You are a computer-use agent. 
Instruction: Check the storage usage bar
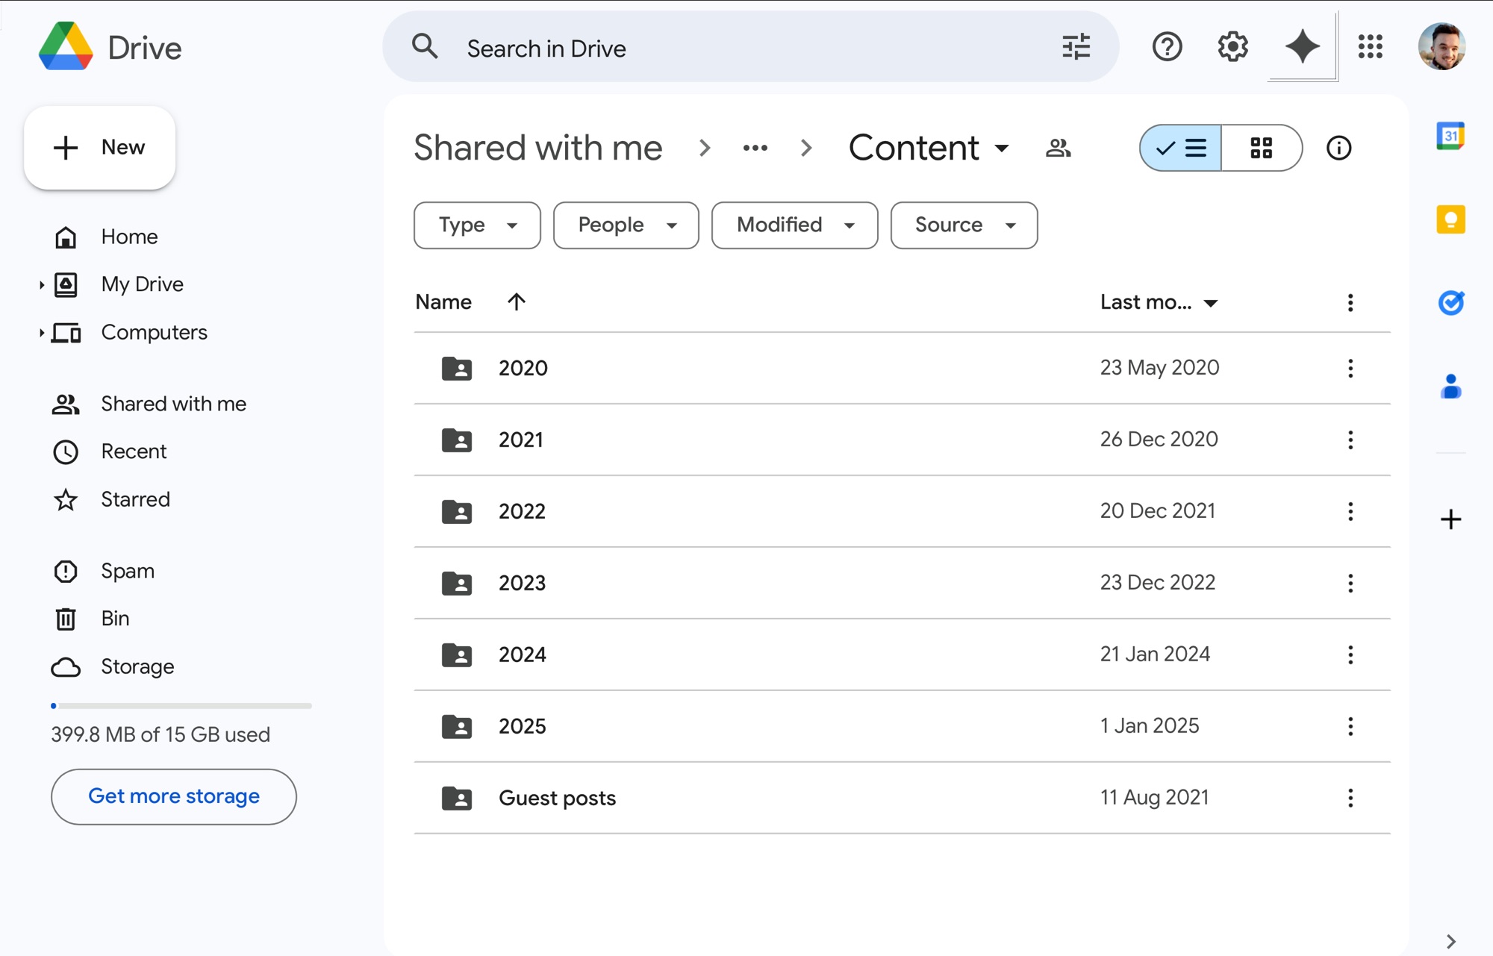coord(181,706)
